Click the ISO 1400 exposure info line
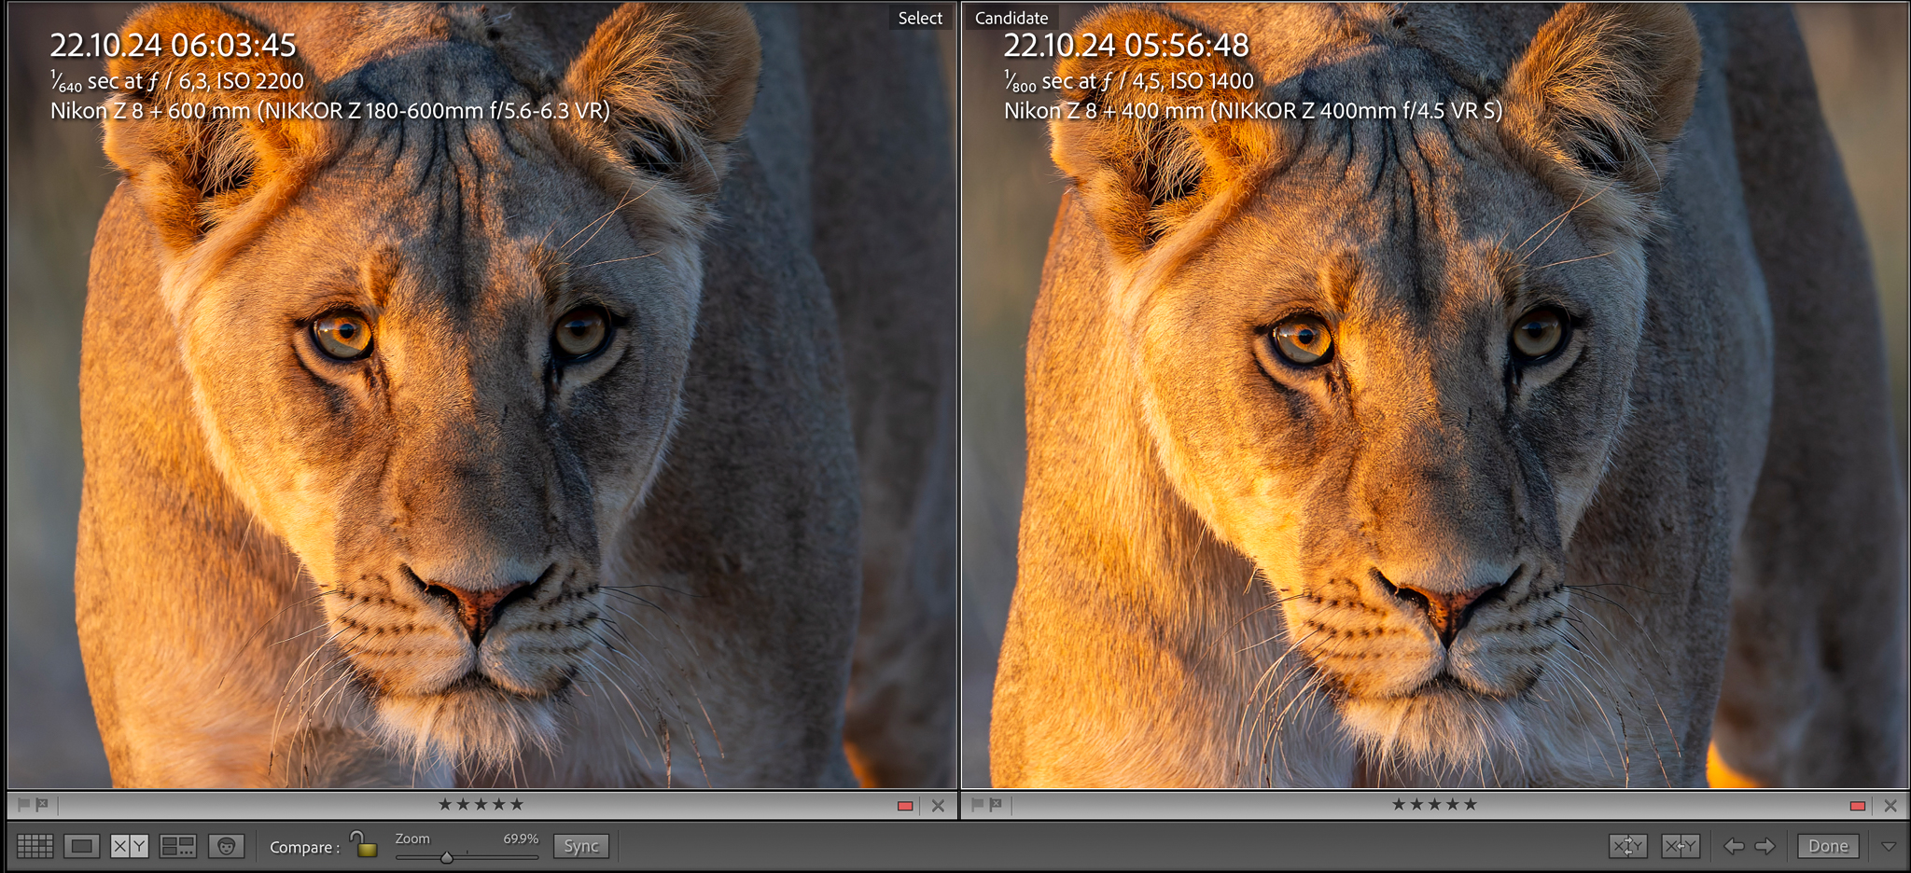The height and width of the screenshot is (873, 1911). click(x=1129, y=81)
